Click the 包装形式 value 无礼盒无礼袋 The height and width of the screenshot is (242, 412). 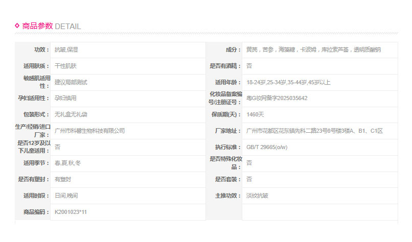pyautogui.click(x=71, y=114)
